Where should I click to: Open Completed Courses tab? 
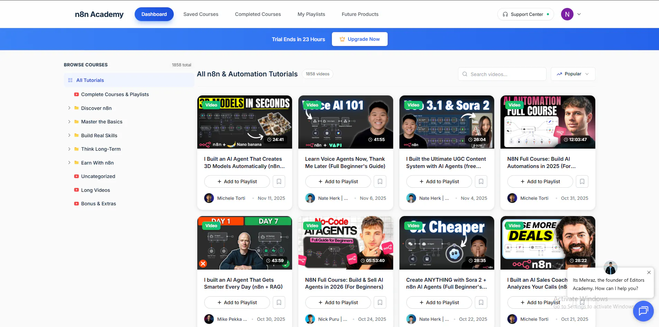(258, 14)
